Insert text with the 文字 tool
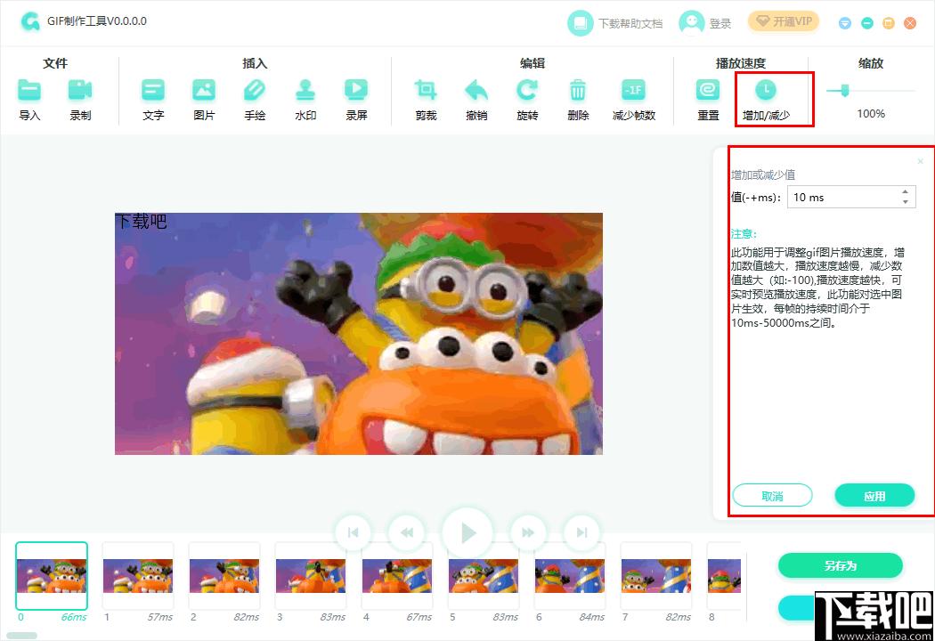The width and height of the screenshot is (935, 641). tap(153, 91)
